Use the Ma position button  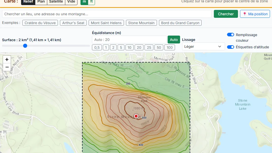[x=255, y=14]
